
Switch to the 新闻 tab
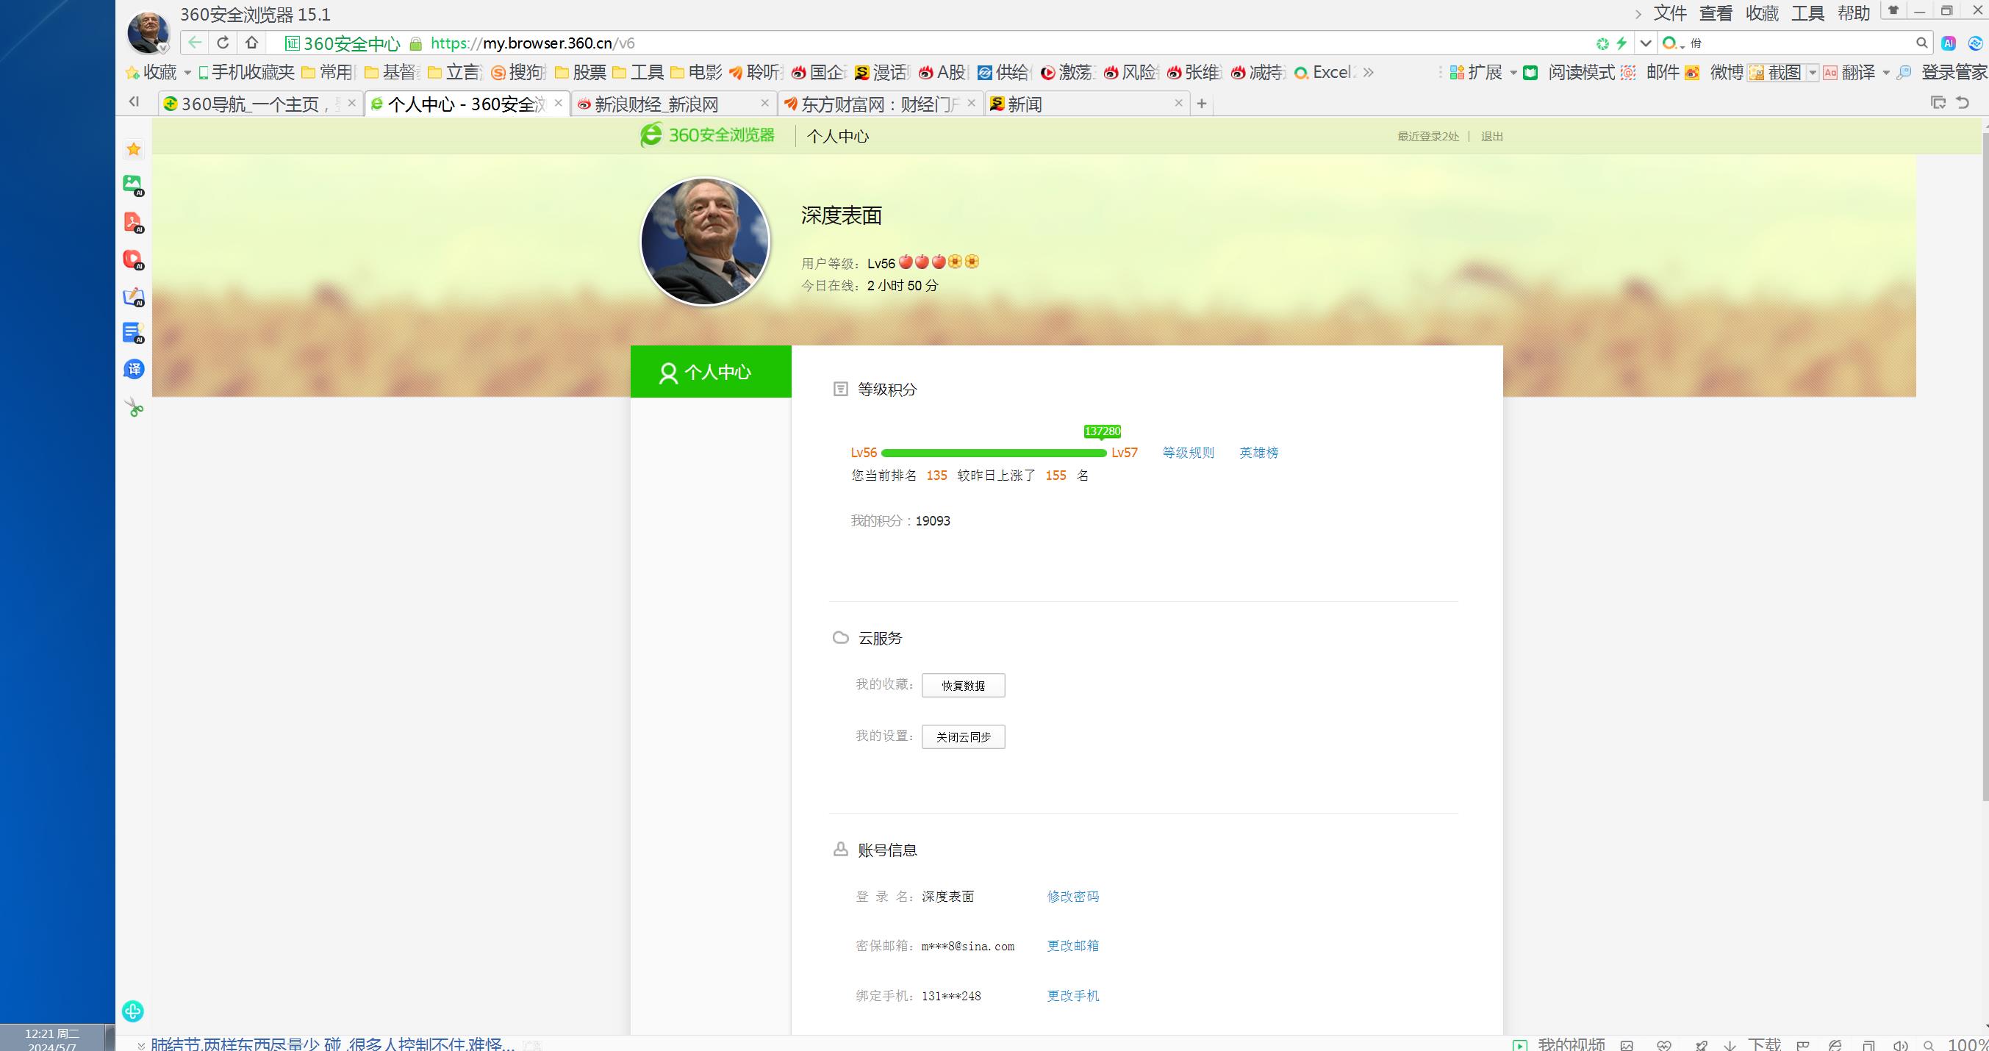pos(1086,104)
